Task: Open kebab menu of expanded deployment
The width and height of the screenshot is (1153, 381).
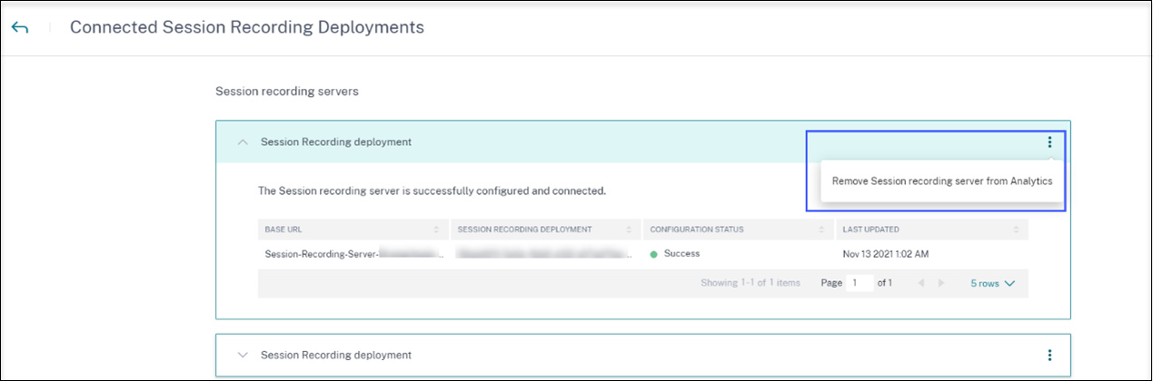Action: click(1049, 142)
